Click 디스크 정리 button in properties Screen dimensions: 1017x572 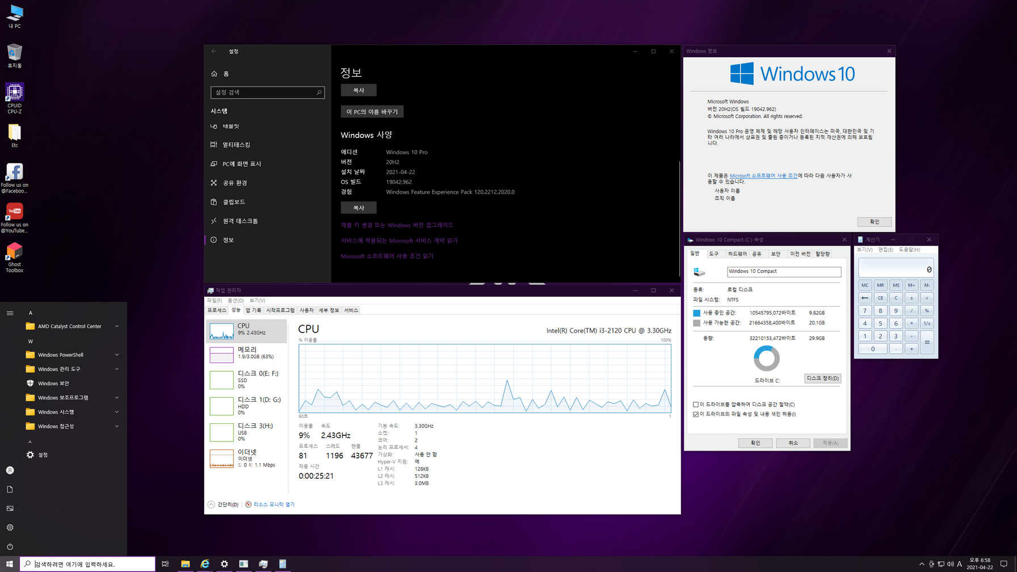(x=822, y=378)
